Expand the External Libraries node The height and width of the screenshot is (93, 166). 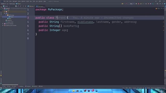coord(3,24)
